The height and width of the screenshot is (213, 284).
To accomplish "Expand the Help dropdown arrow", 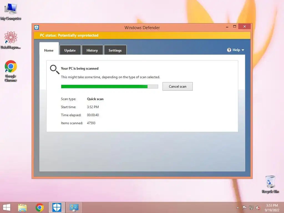I will (x=243, y=50).
